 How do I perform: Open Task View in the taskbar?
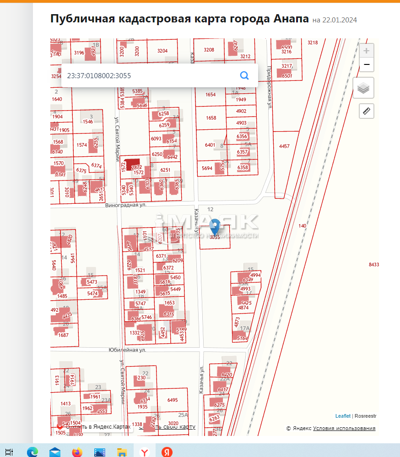click(x=10, y=452)
